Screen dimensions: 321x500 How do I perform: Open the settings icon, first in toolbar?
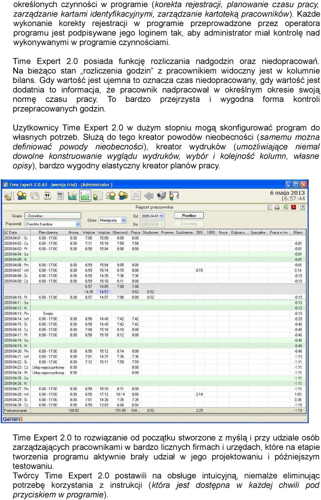8,195
